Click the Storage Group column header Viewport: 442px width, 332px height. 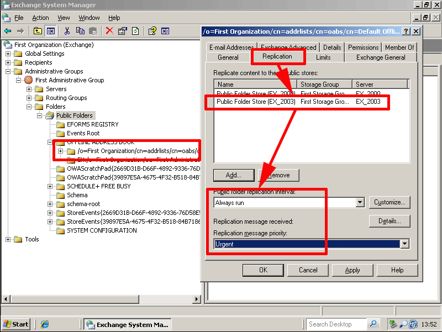click(x=324, y=85)
